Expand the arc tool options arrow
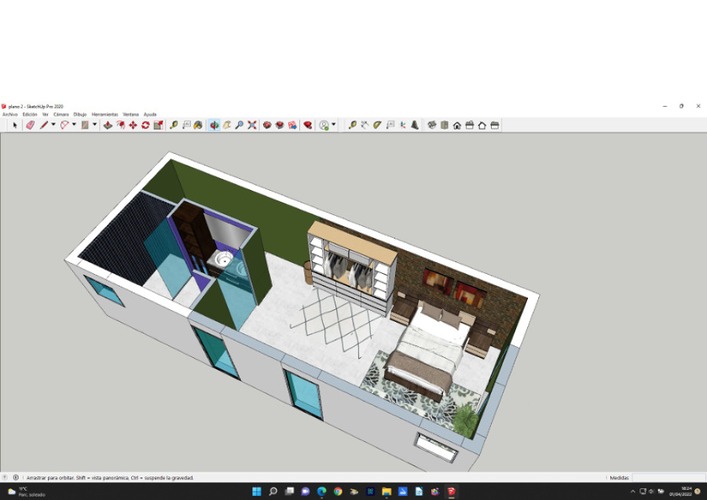The width and height of the screenshot is (707, 500). (74, 125)
